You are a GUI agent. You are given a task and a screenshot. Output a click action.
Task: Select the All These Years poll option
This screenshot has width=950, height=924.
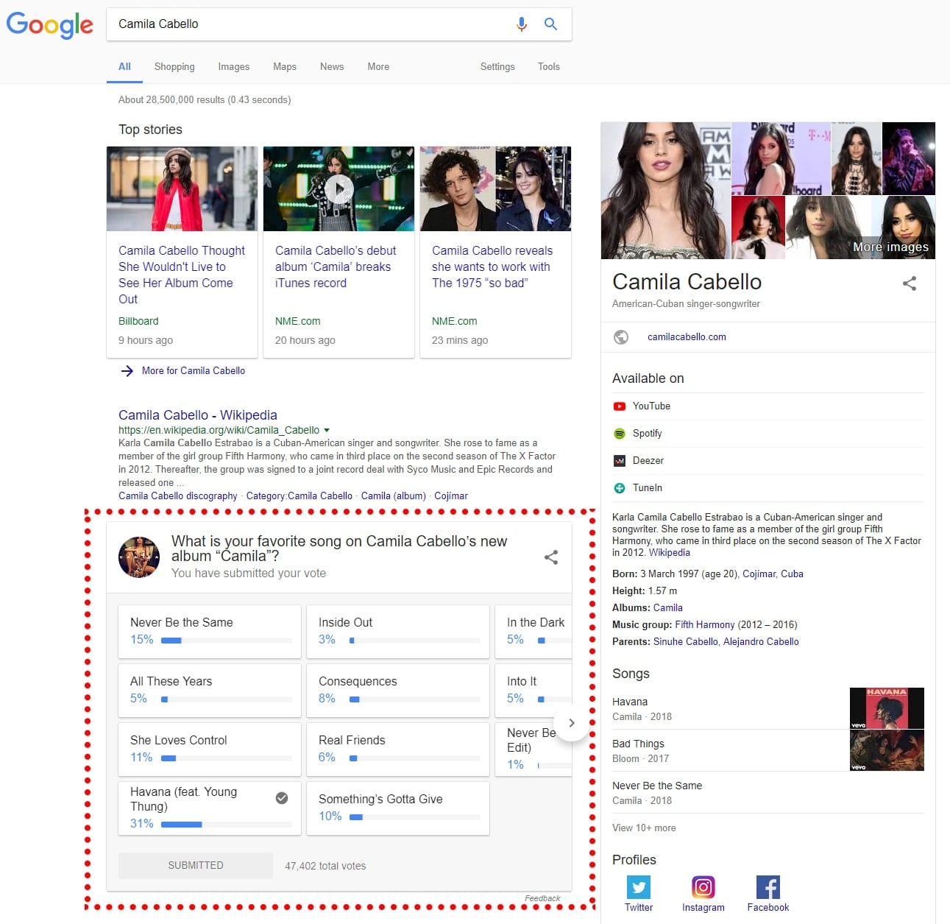coord(210,691)
